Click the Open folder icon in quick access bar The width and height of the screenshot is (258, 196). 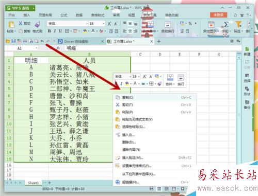tap(8, 41)
